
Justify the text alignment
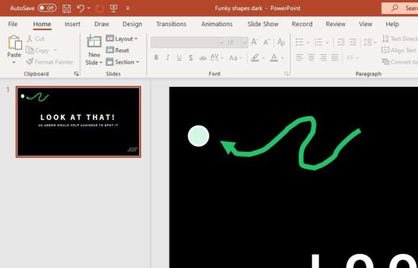[x=335, y=57]
